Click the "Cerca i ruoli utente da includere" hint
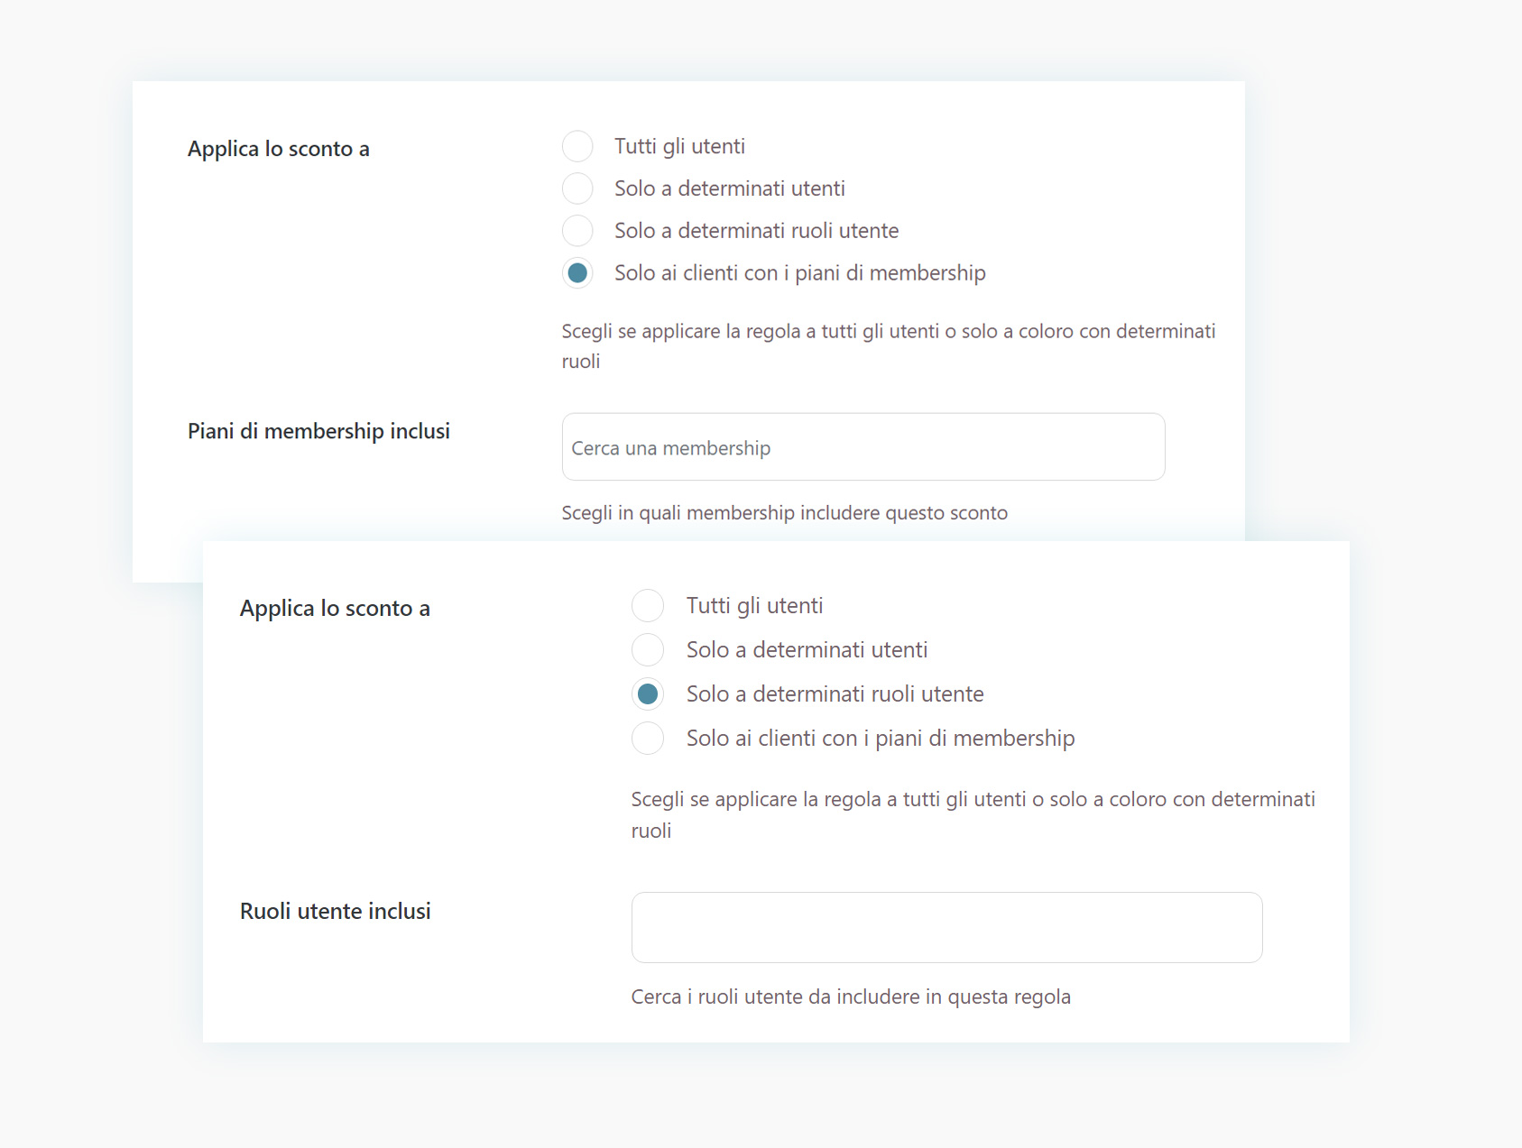 [x=850, y=996]
